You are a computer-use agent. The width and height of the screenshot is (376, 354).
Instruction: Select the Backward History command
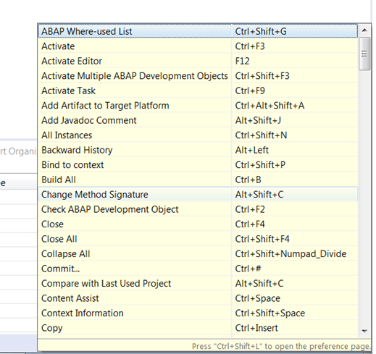[x=198, y=150]
